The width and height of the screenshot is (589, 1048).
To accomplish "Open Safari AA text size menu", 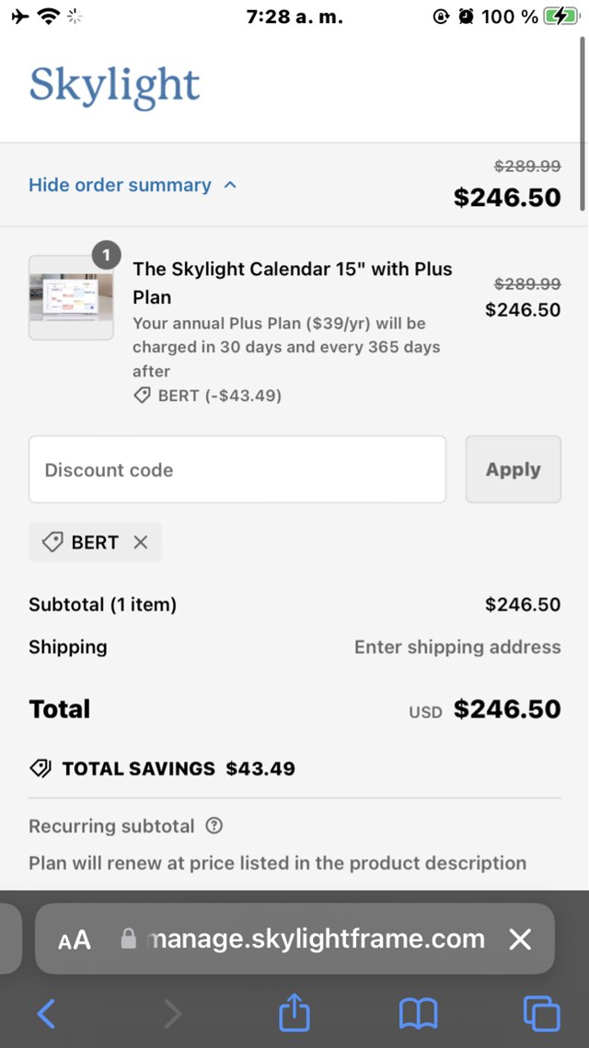I will (75, 939).
